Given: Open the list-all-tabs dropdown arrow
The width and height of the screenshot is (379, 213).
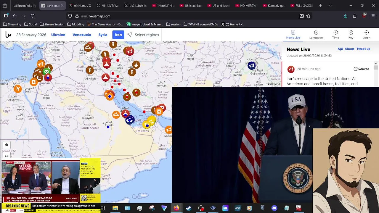Looking at the screenshot, I should [330, 6].
